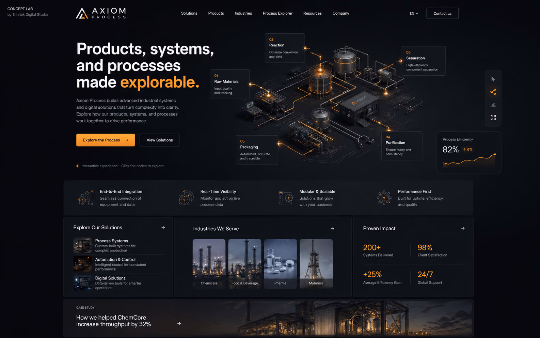Open the Resources menu

coord(312,13)
